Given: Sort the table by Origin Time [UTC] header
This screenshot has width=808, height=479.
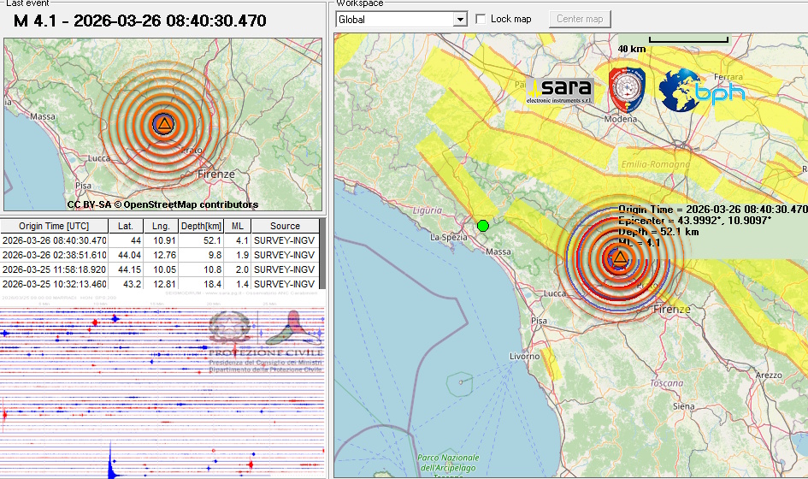Looking at the screenshot, I should pyautogui.click(x=54, y=226).
